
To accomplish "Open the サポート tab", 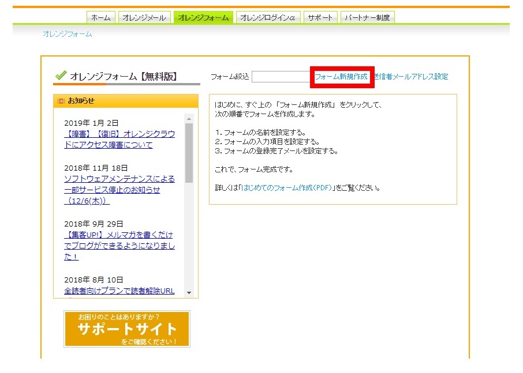I will tap(320, 18).
